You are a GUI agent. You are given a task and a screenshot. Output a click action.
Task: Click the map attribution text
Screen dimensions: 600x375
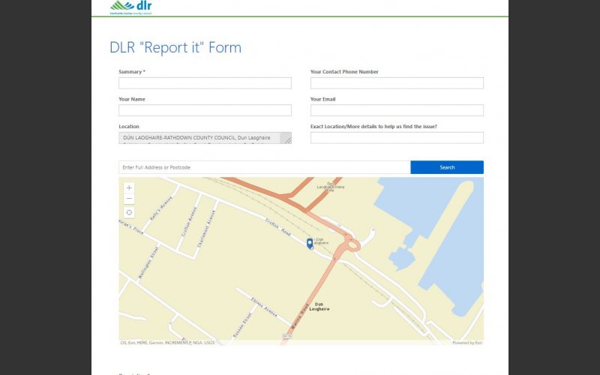167,343
